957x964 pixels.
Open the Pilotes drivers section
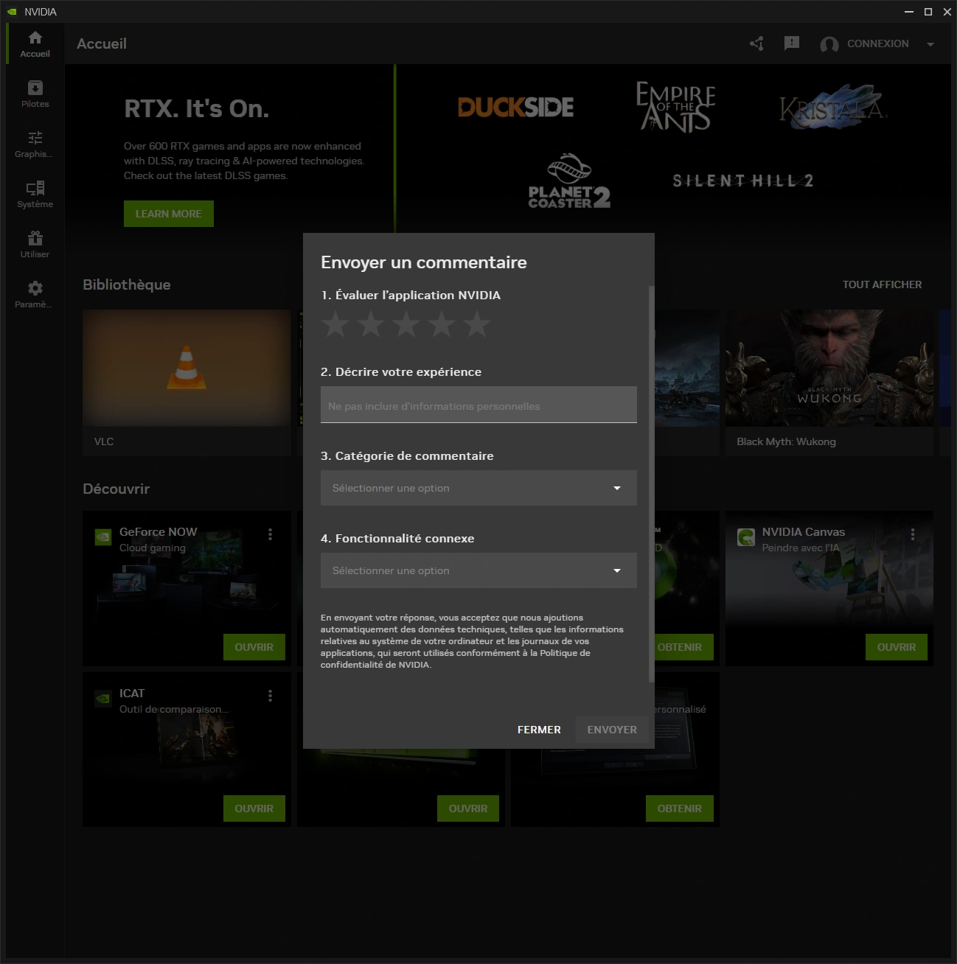point(35,94)
